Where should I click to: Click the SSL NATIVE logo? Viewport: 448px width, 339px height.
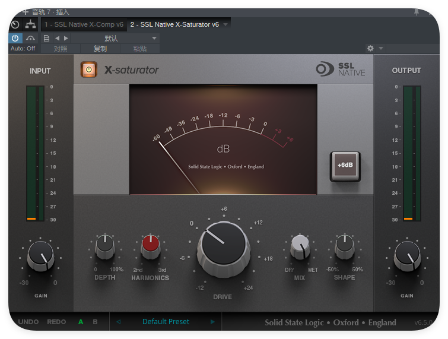(340, 69)
